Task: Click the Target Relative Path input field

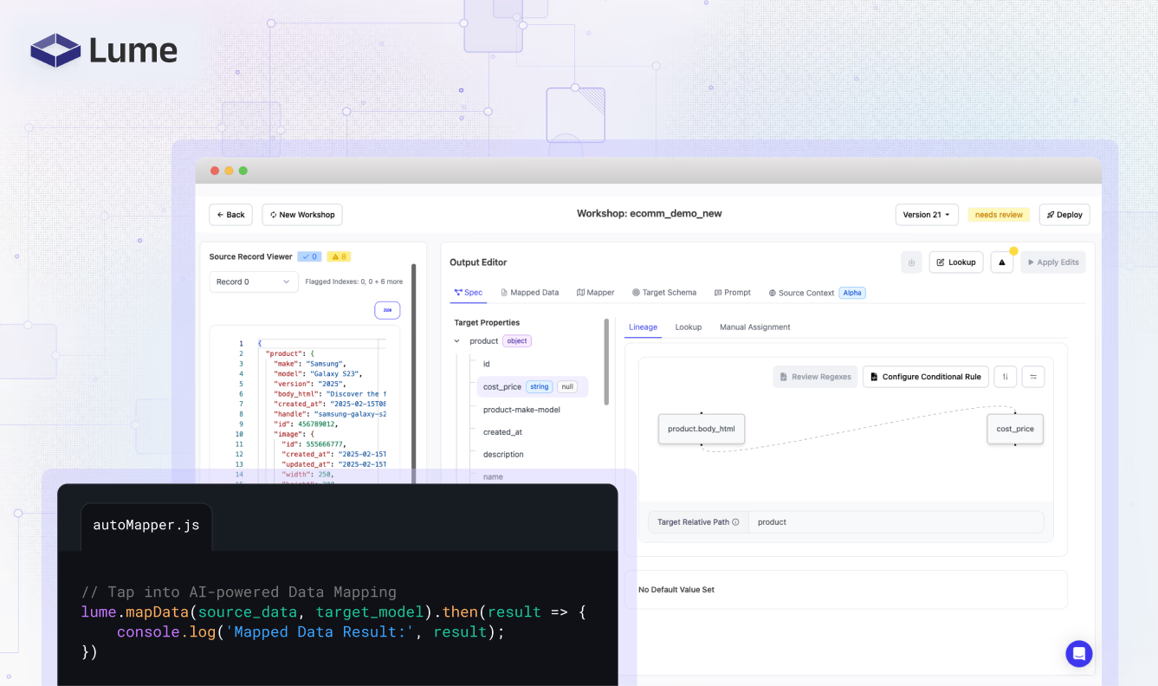Action: (x=895, y=522)
